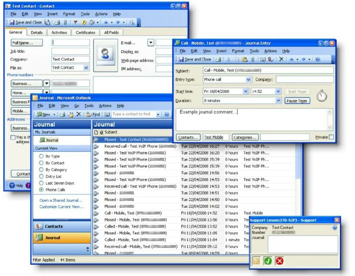This screenshot has height=276, width=355.
Task: Toggle the Private checkbox in Journal Entry
Action: pyautogui.click(x=331, y=137)
